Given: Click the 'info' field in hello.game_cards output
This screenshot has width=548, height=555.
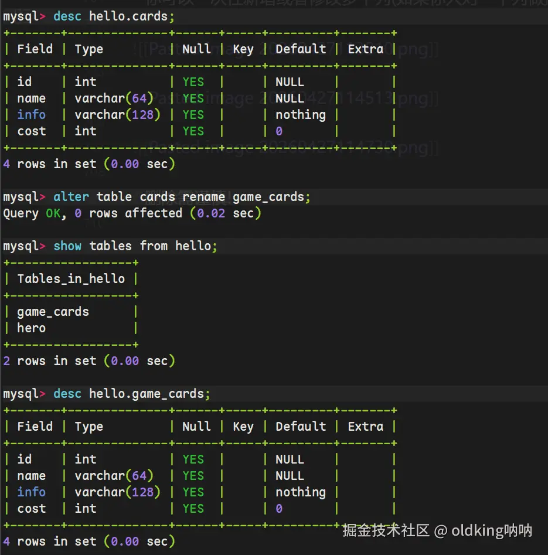Looking at the screenshot, I should [x=31, y=492].
